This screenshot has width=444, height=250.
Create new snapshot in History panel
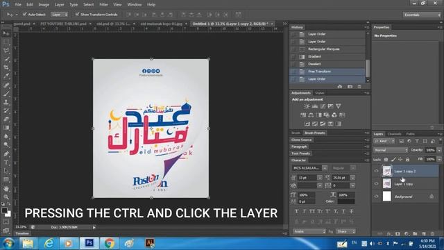click(x=350, y=86)
